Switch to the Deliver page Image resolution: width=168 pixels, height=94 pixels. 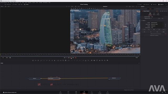tap(108, 92)
